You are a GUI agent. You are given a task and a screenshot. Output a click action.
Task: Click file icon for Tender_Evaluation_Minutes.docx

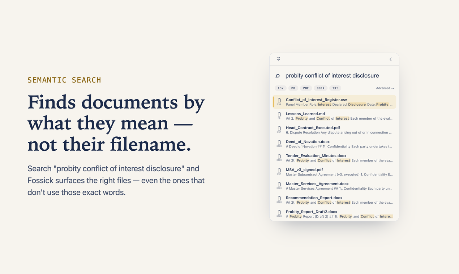click(279, 157)
